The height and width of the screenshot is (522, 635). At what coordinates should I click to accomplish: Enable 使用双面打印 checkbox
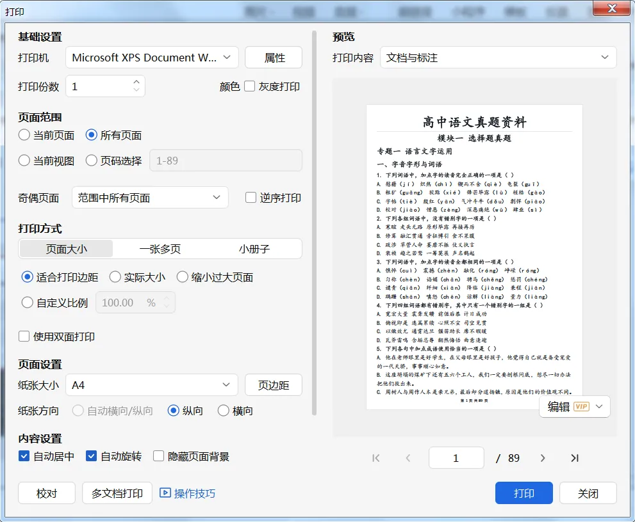click(x=24, y=336)
